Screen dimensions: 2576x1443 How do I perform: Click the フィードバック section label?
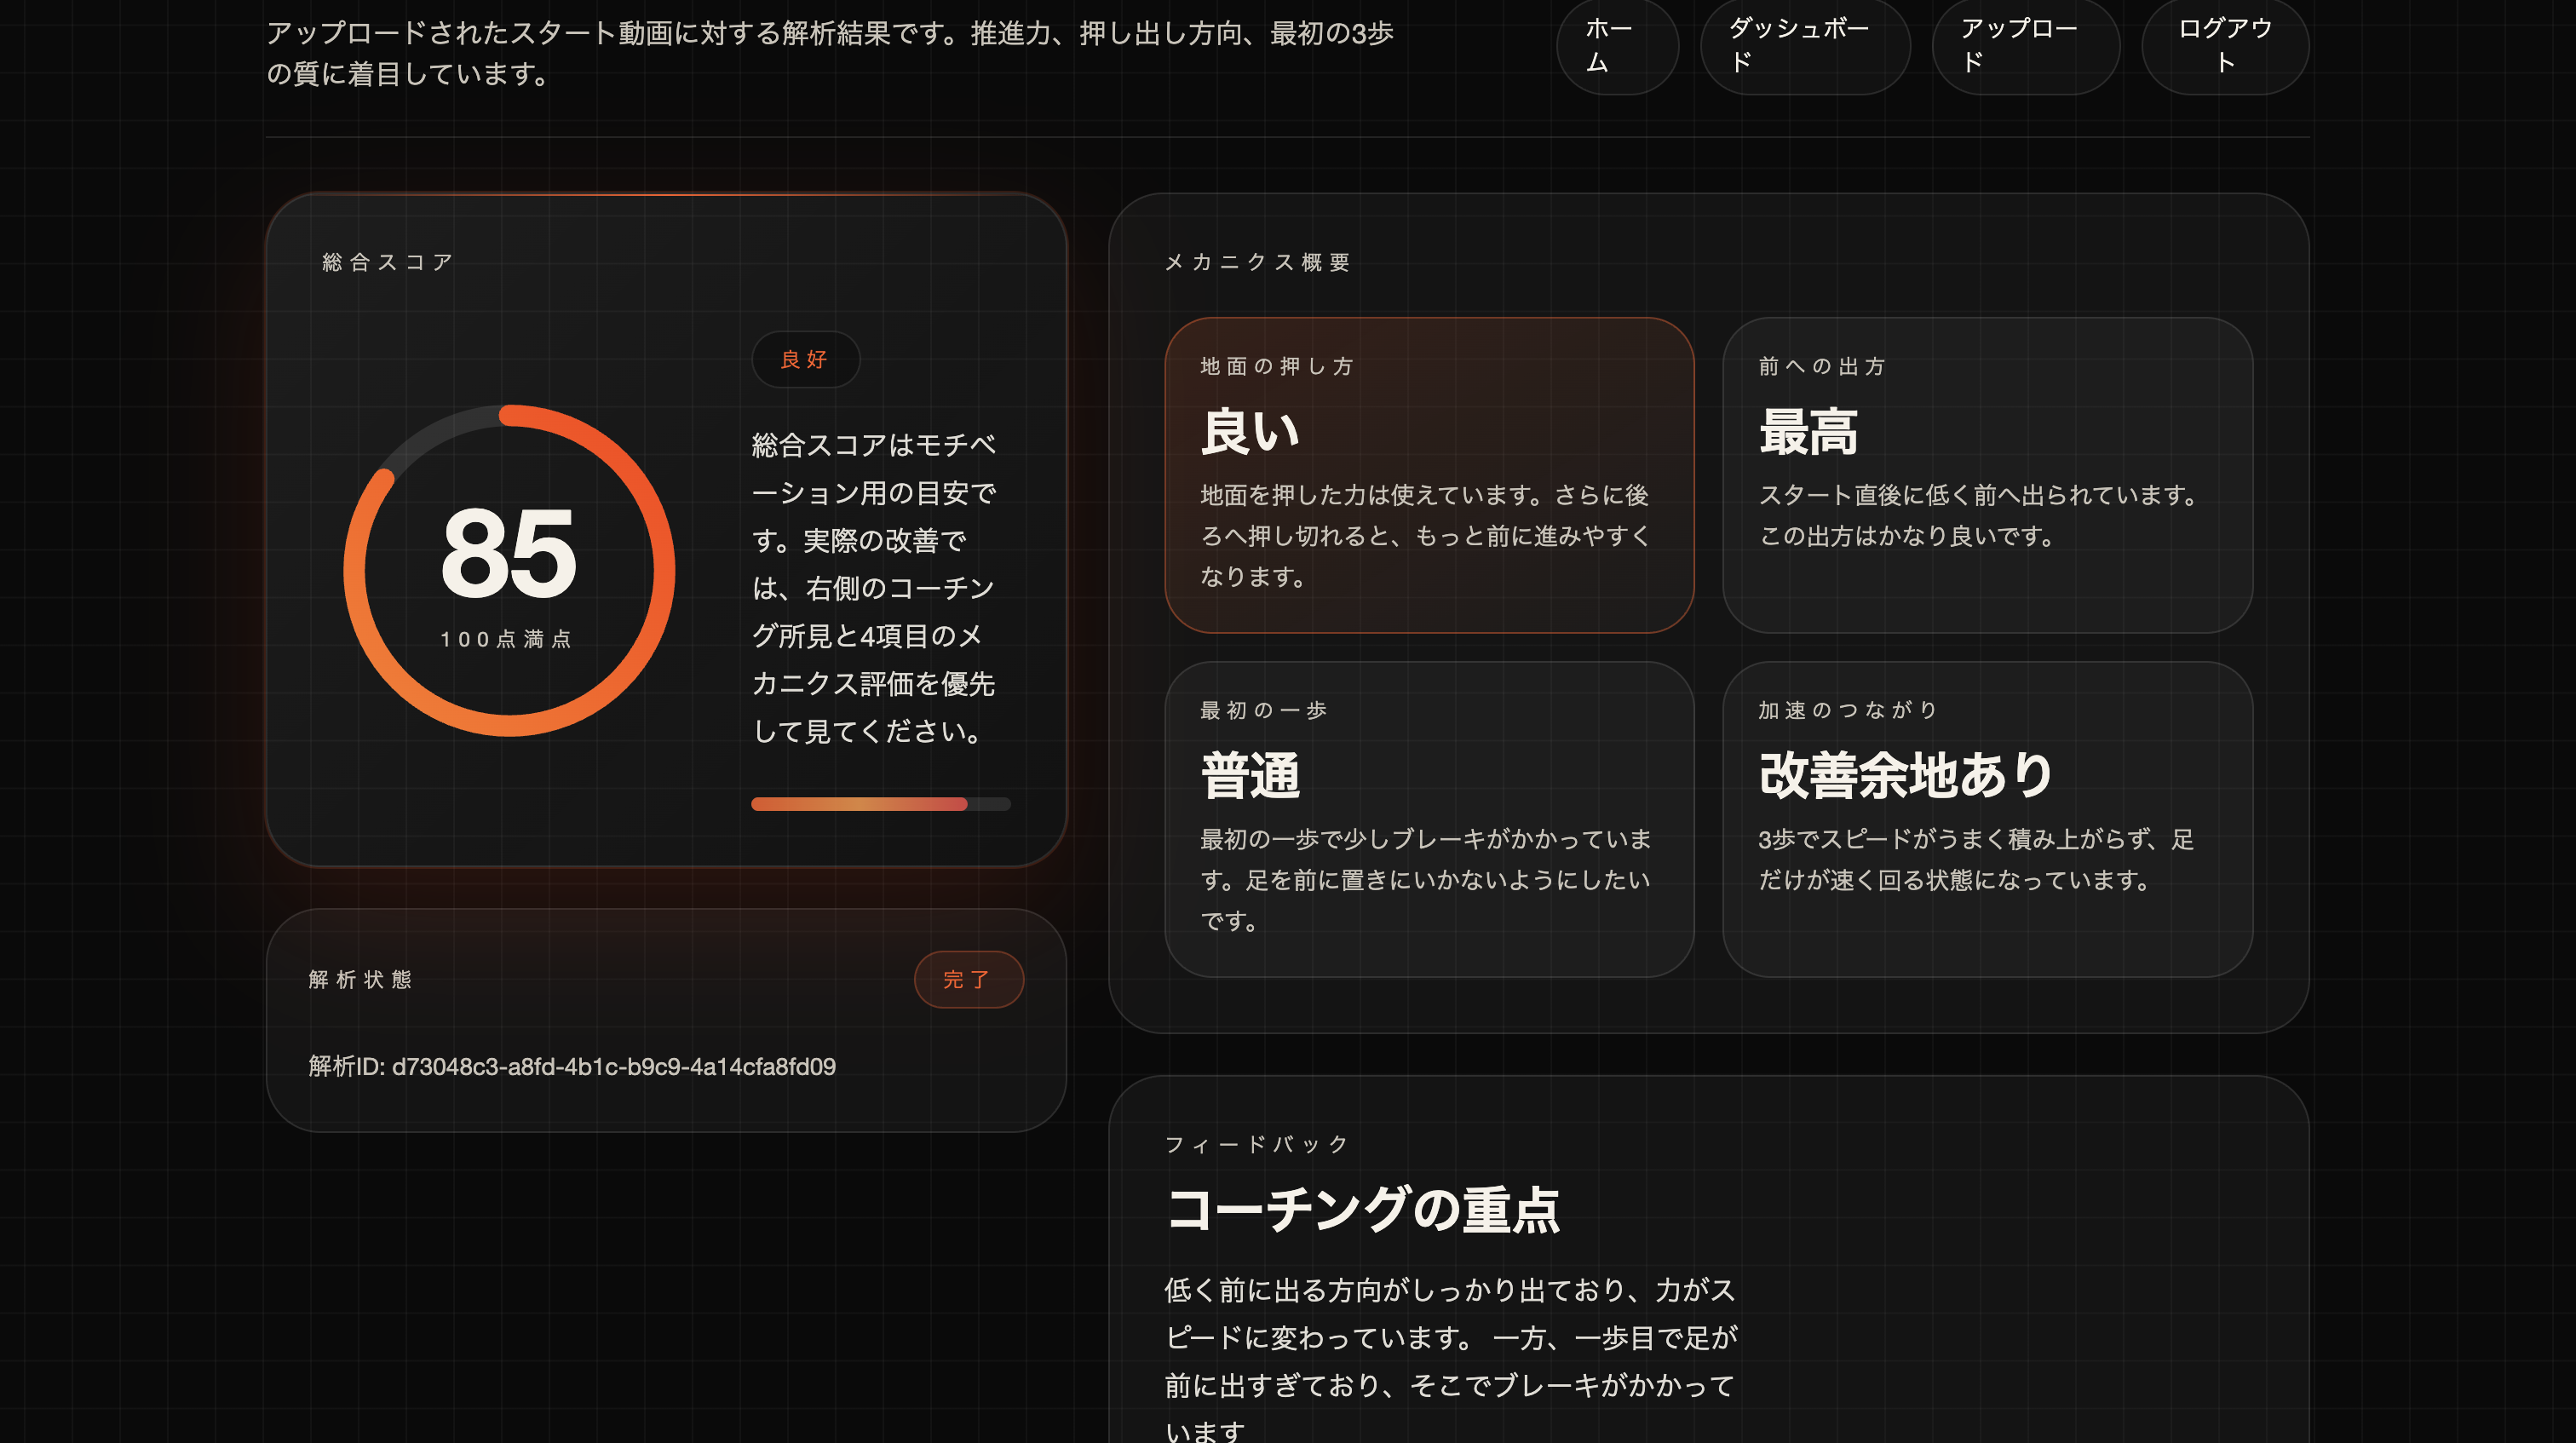click(1256, 1145)
